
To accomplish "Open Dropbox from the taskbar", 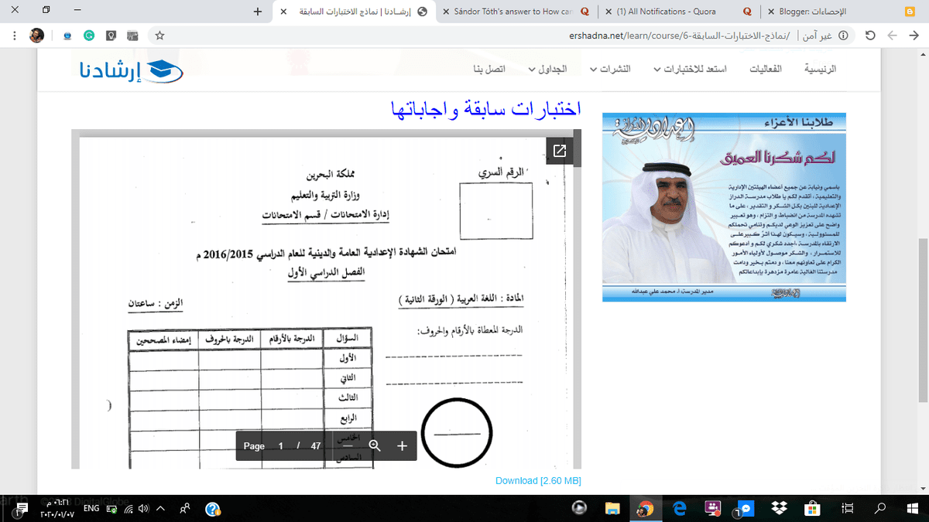I will tap(778, 509).
